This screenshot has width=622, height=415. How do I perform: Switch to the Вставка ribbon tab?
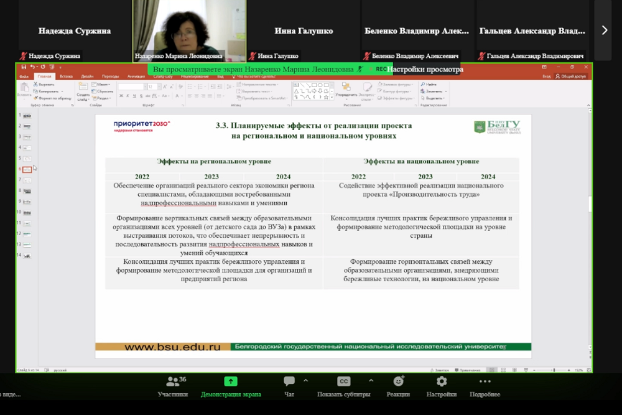tap(66, 77)
